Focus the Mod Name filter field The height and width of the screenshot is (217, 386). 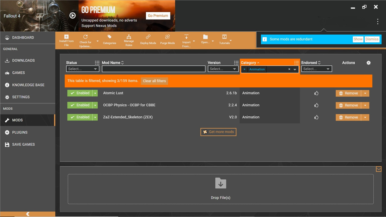coord(153,69)
